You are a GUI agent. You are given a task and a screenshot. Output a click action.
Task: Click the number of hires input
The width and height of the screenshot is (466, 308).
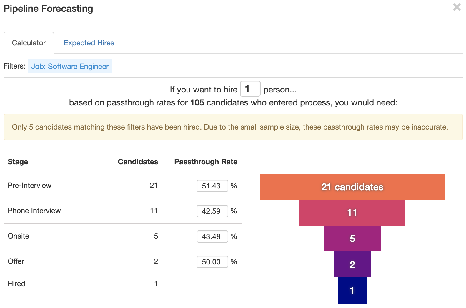click(250, 89)
